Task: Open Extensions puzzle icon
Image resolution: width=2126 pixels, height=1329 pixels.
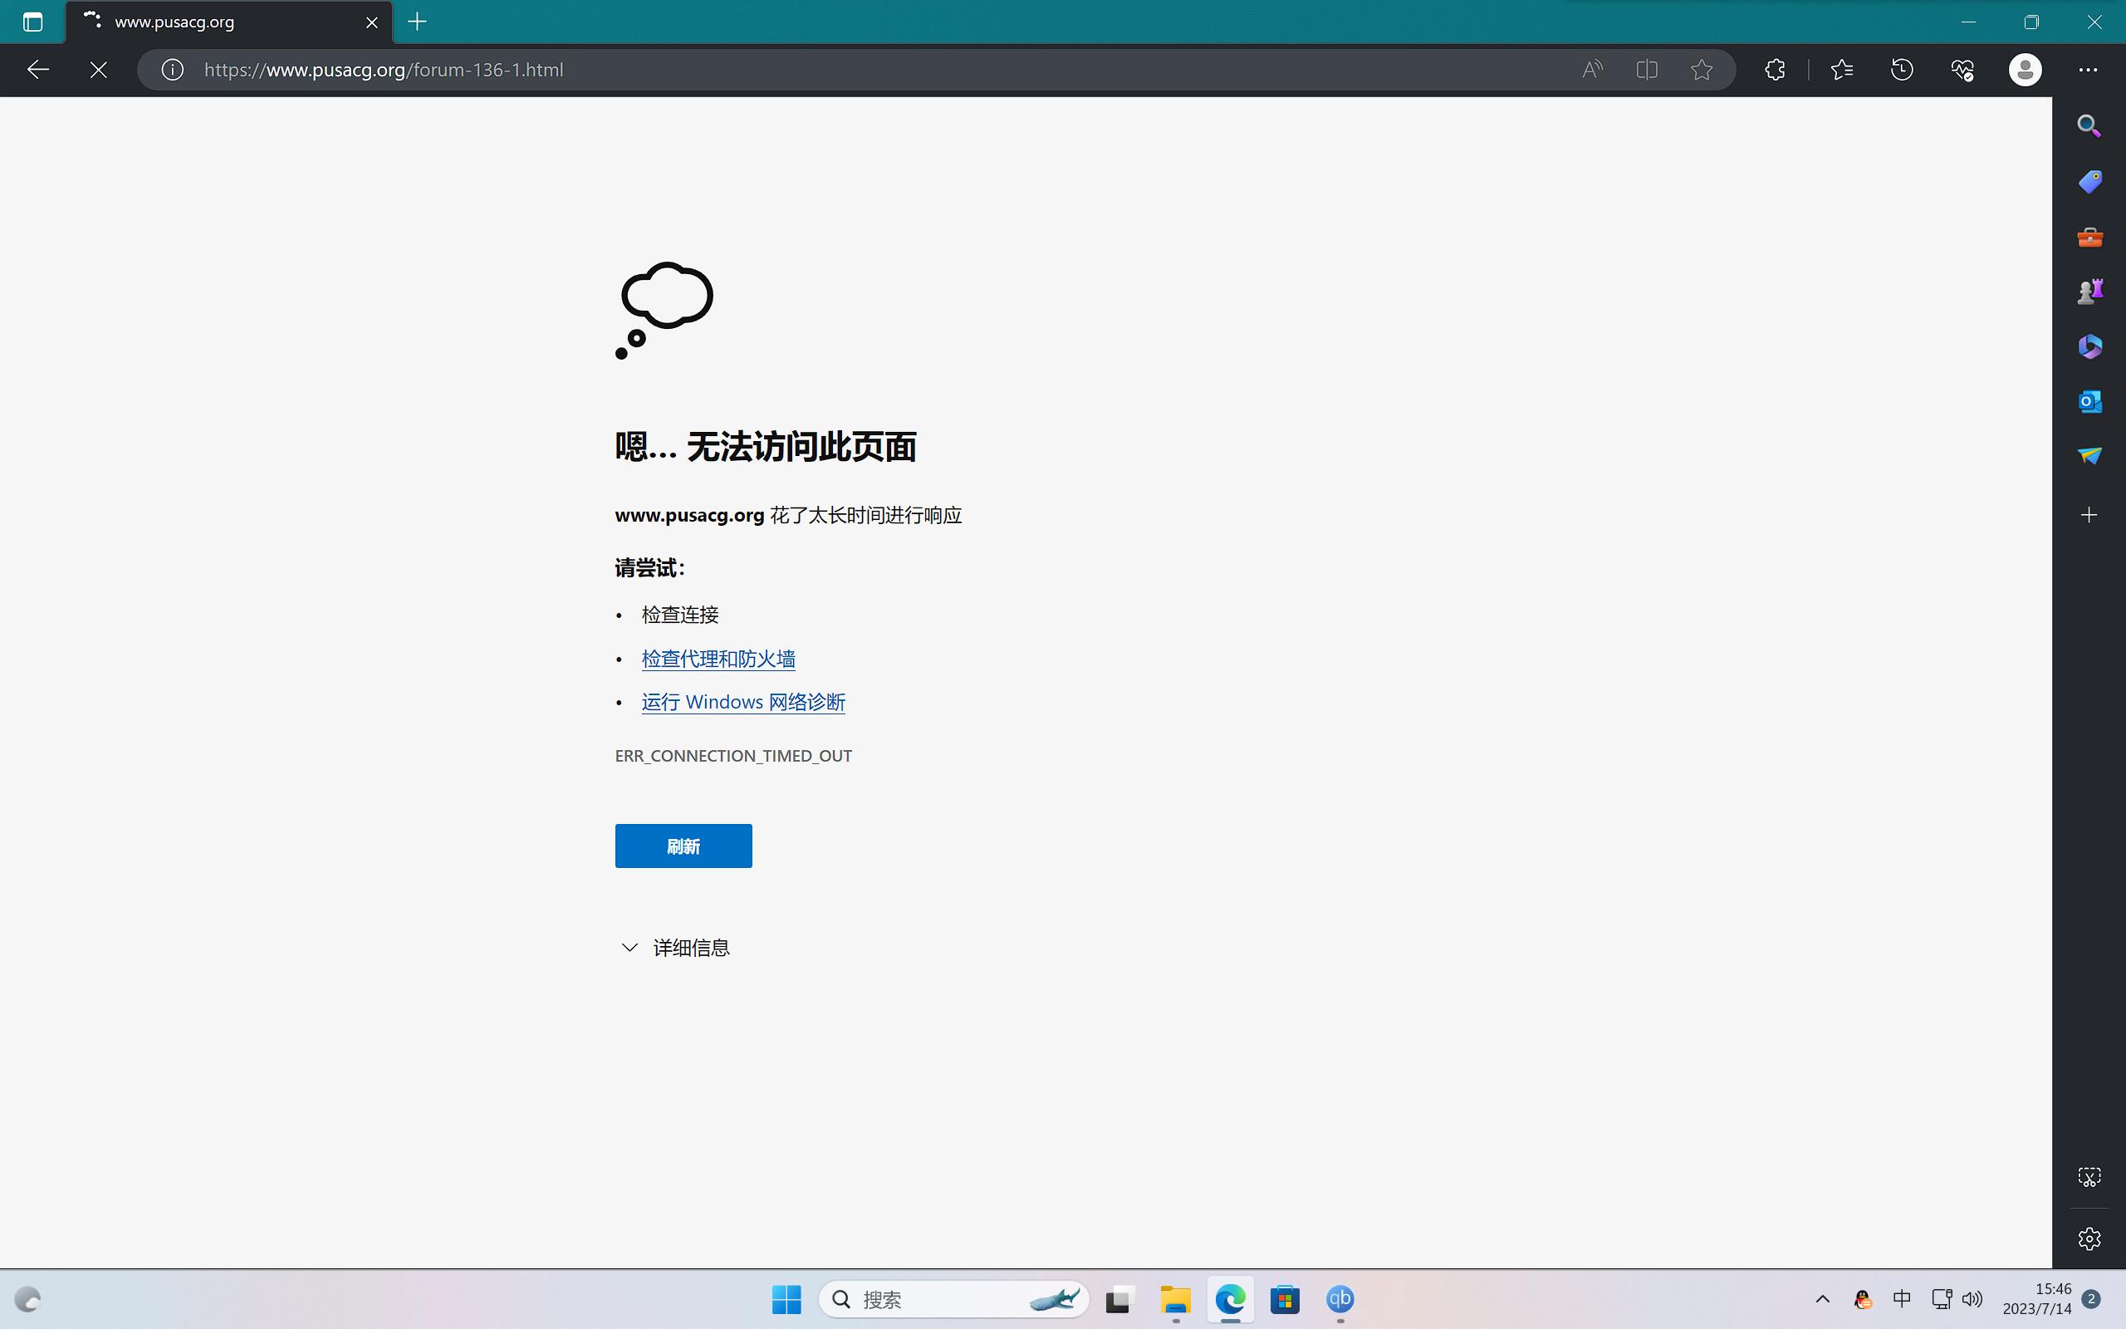Action: click(x=1775, y=70)
